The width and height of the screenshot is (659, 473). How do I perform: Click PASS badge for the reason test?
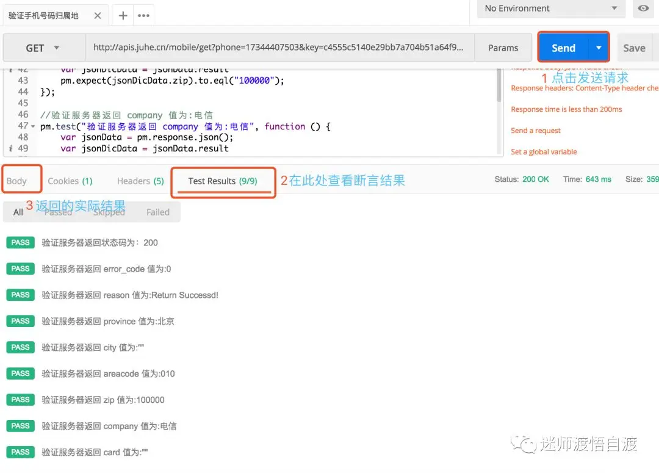click(x=20, y=295)
